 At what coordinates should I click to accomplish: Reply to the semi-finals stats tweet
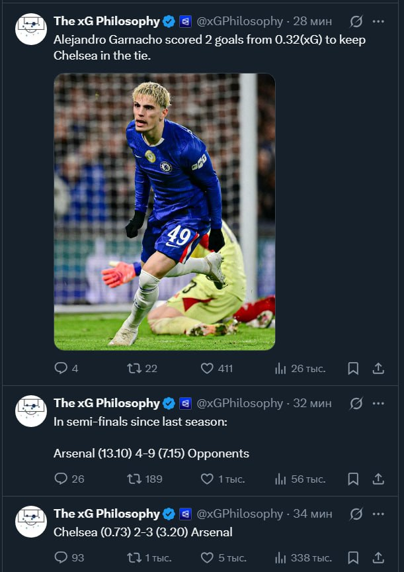61,478
